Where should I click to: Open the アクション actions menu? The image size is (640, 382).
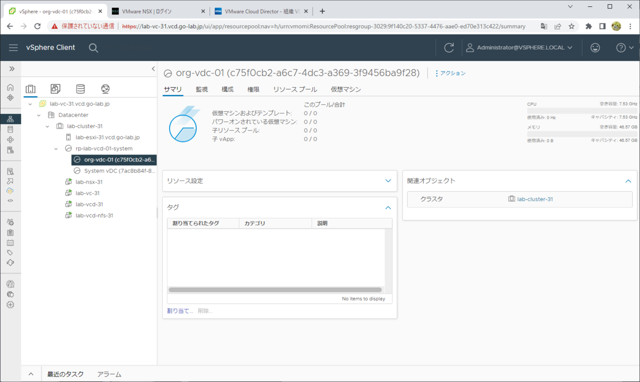point(450,73)
